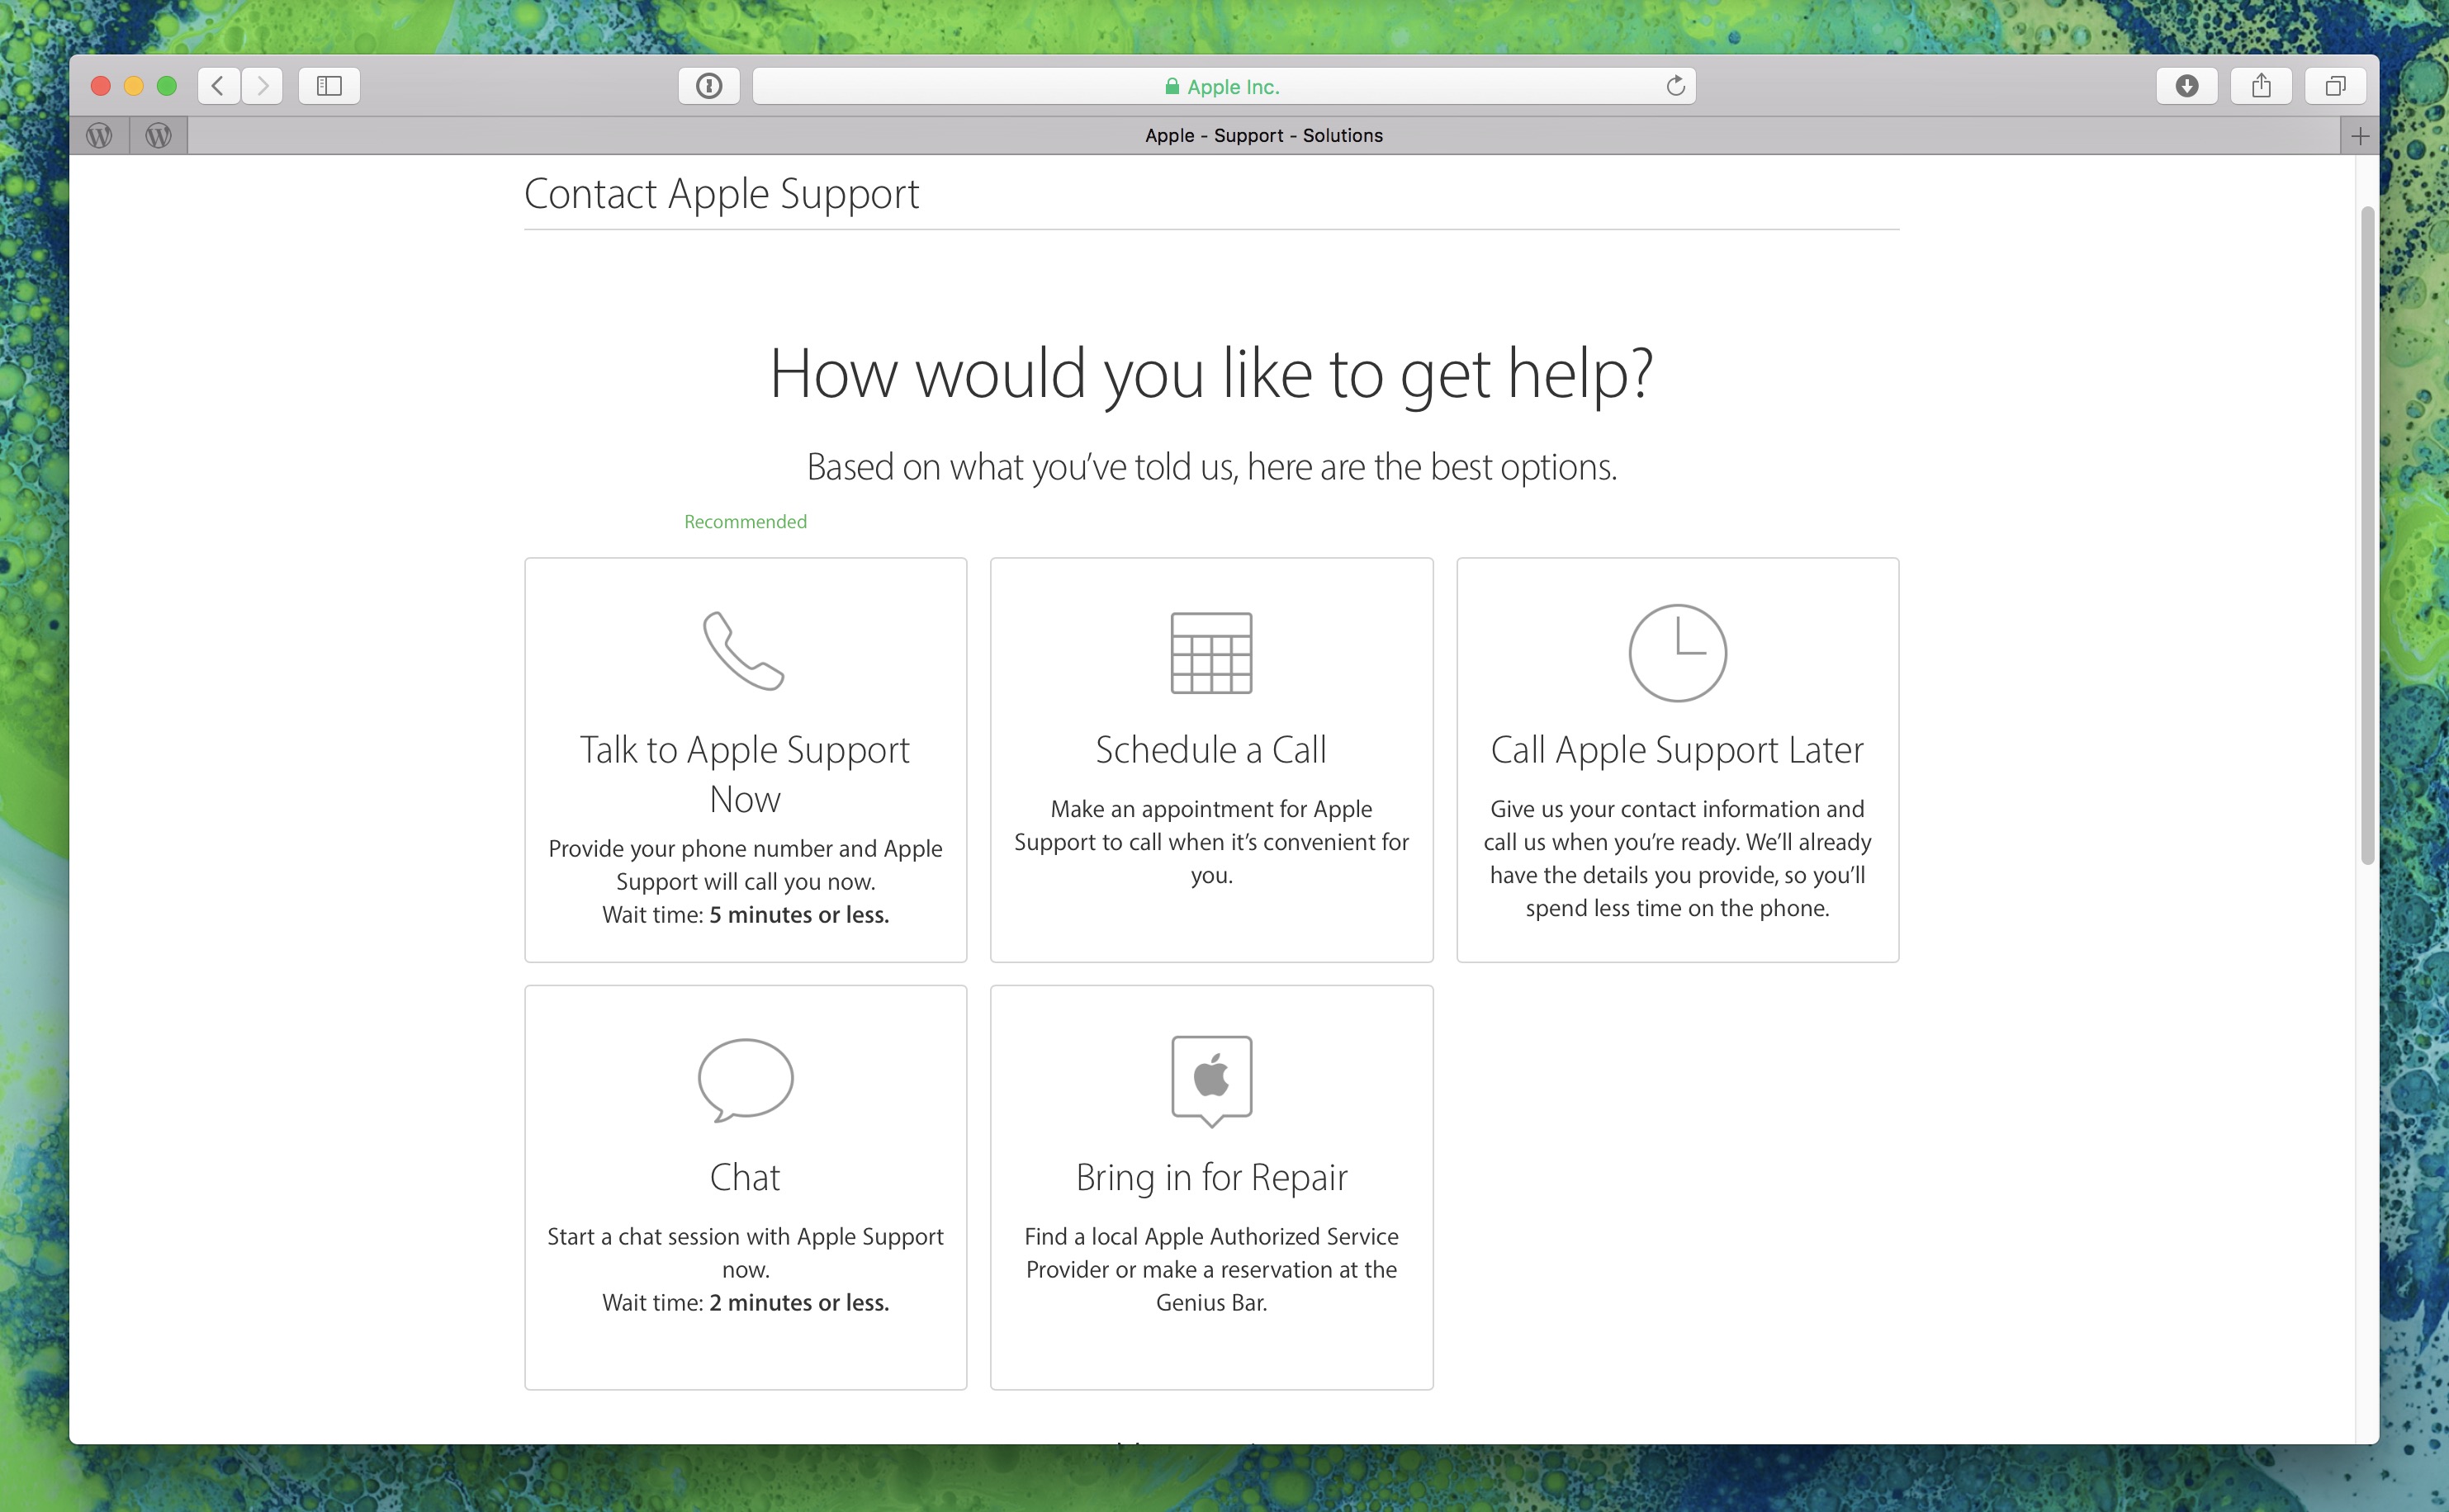
Task: Click the phone icon for Talk Now
Action: 743,651
